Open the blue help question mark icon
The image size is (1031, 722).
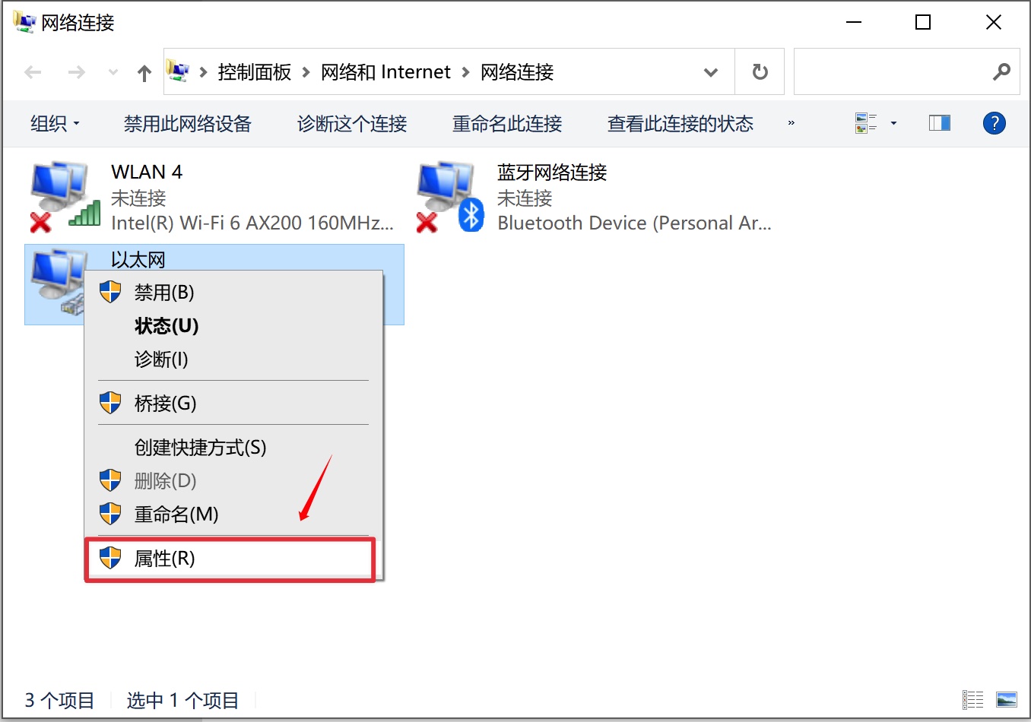click(x=995, y=123)
